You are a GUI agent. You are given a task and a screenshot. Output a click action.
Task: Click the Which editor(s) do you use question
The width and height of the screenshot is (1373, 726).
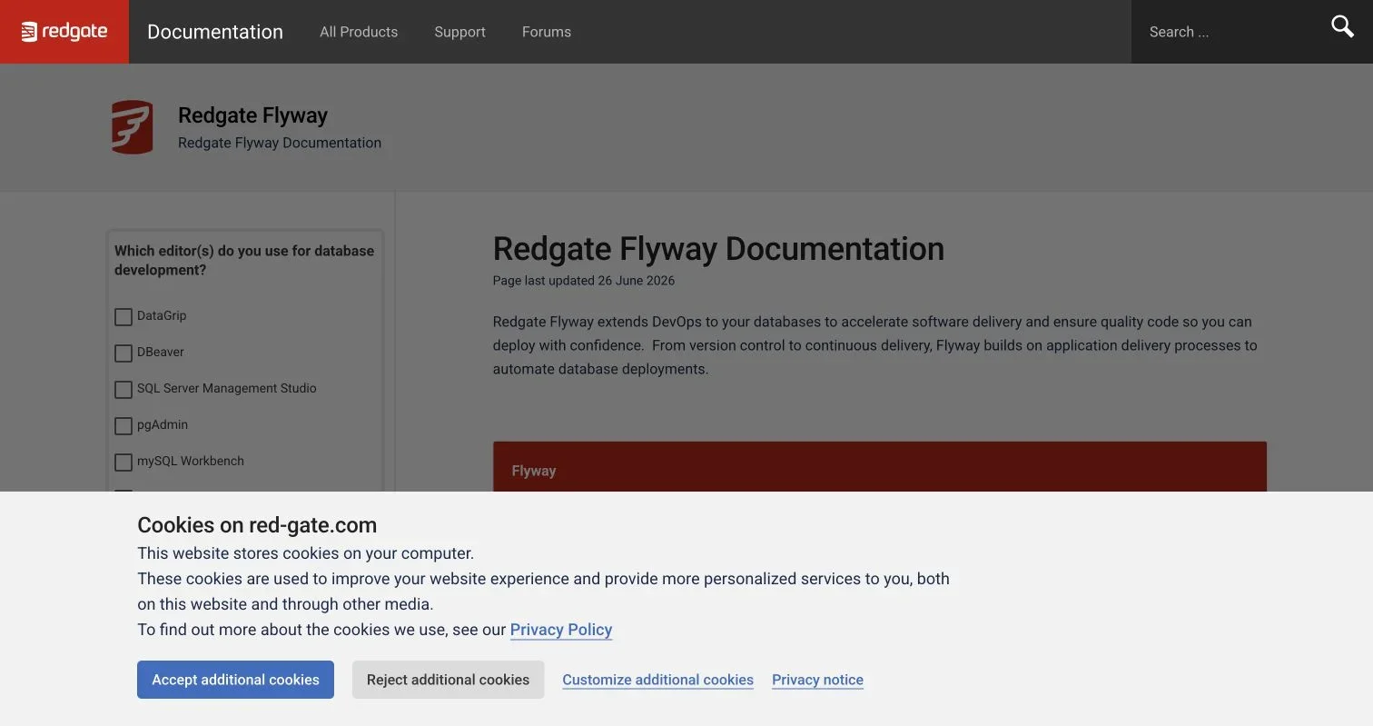pyautogui.click(x=244, y=261)
